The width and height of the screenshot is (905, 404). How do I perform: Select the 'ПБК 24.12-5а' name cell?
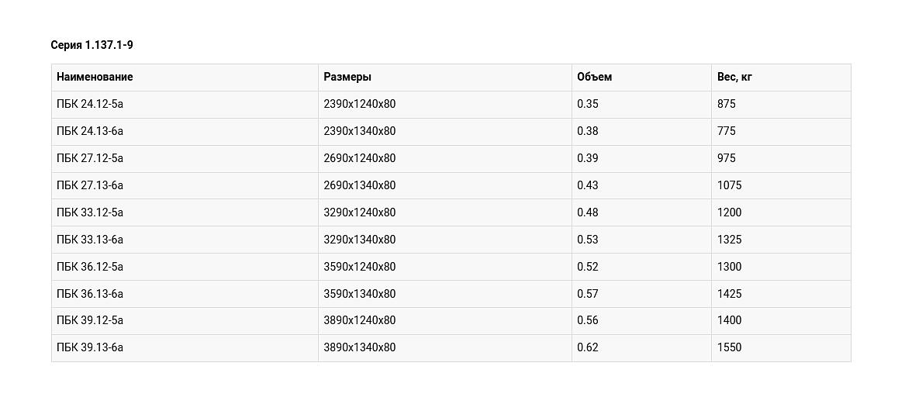click(x=90, y=104)
